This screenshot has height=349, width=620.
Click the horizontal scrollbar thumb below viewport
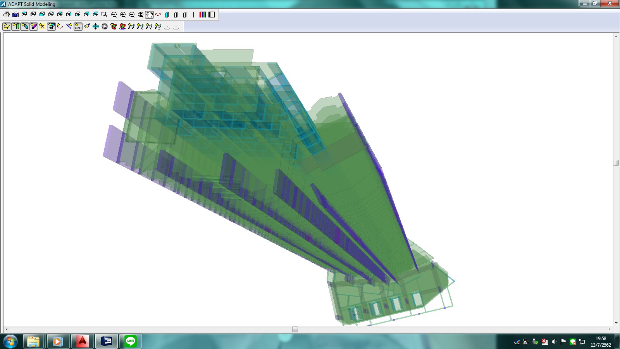click(x=295, y=329)
